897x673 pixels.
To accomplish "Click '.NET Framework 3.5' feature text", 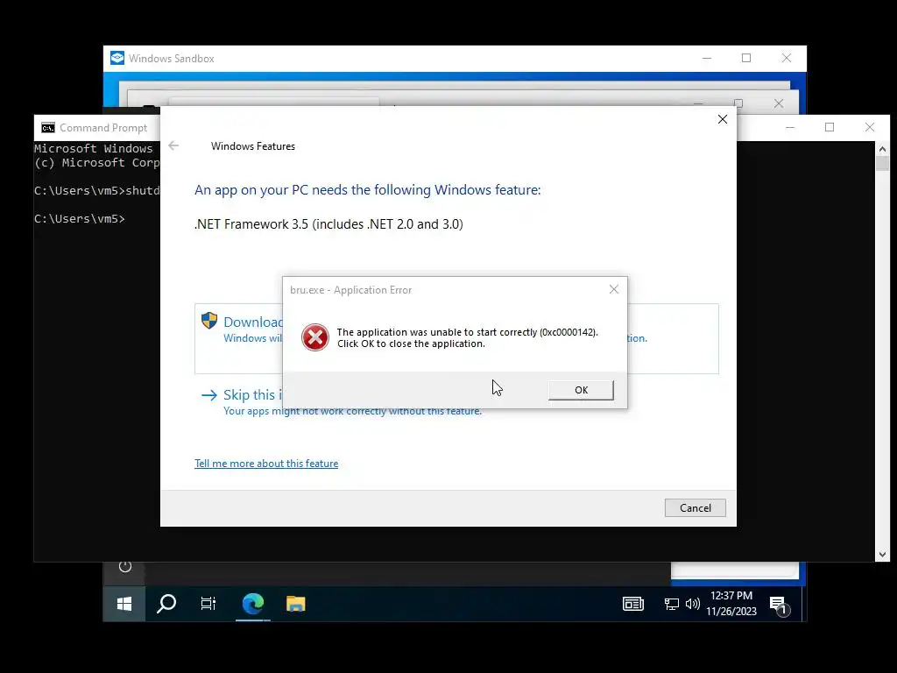I will tap(329, 223).
